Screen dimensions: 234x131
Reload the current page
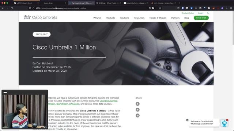click(12, 8)
